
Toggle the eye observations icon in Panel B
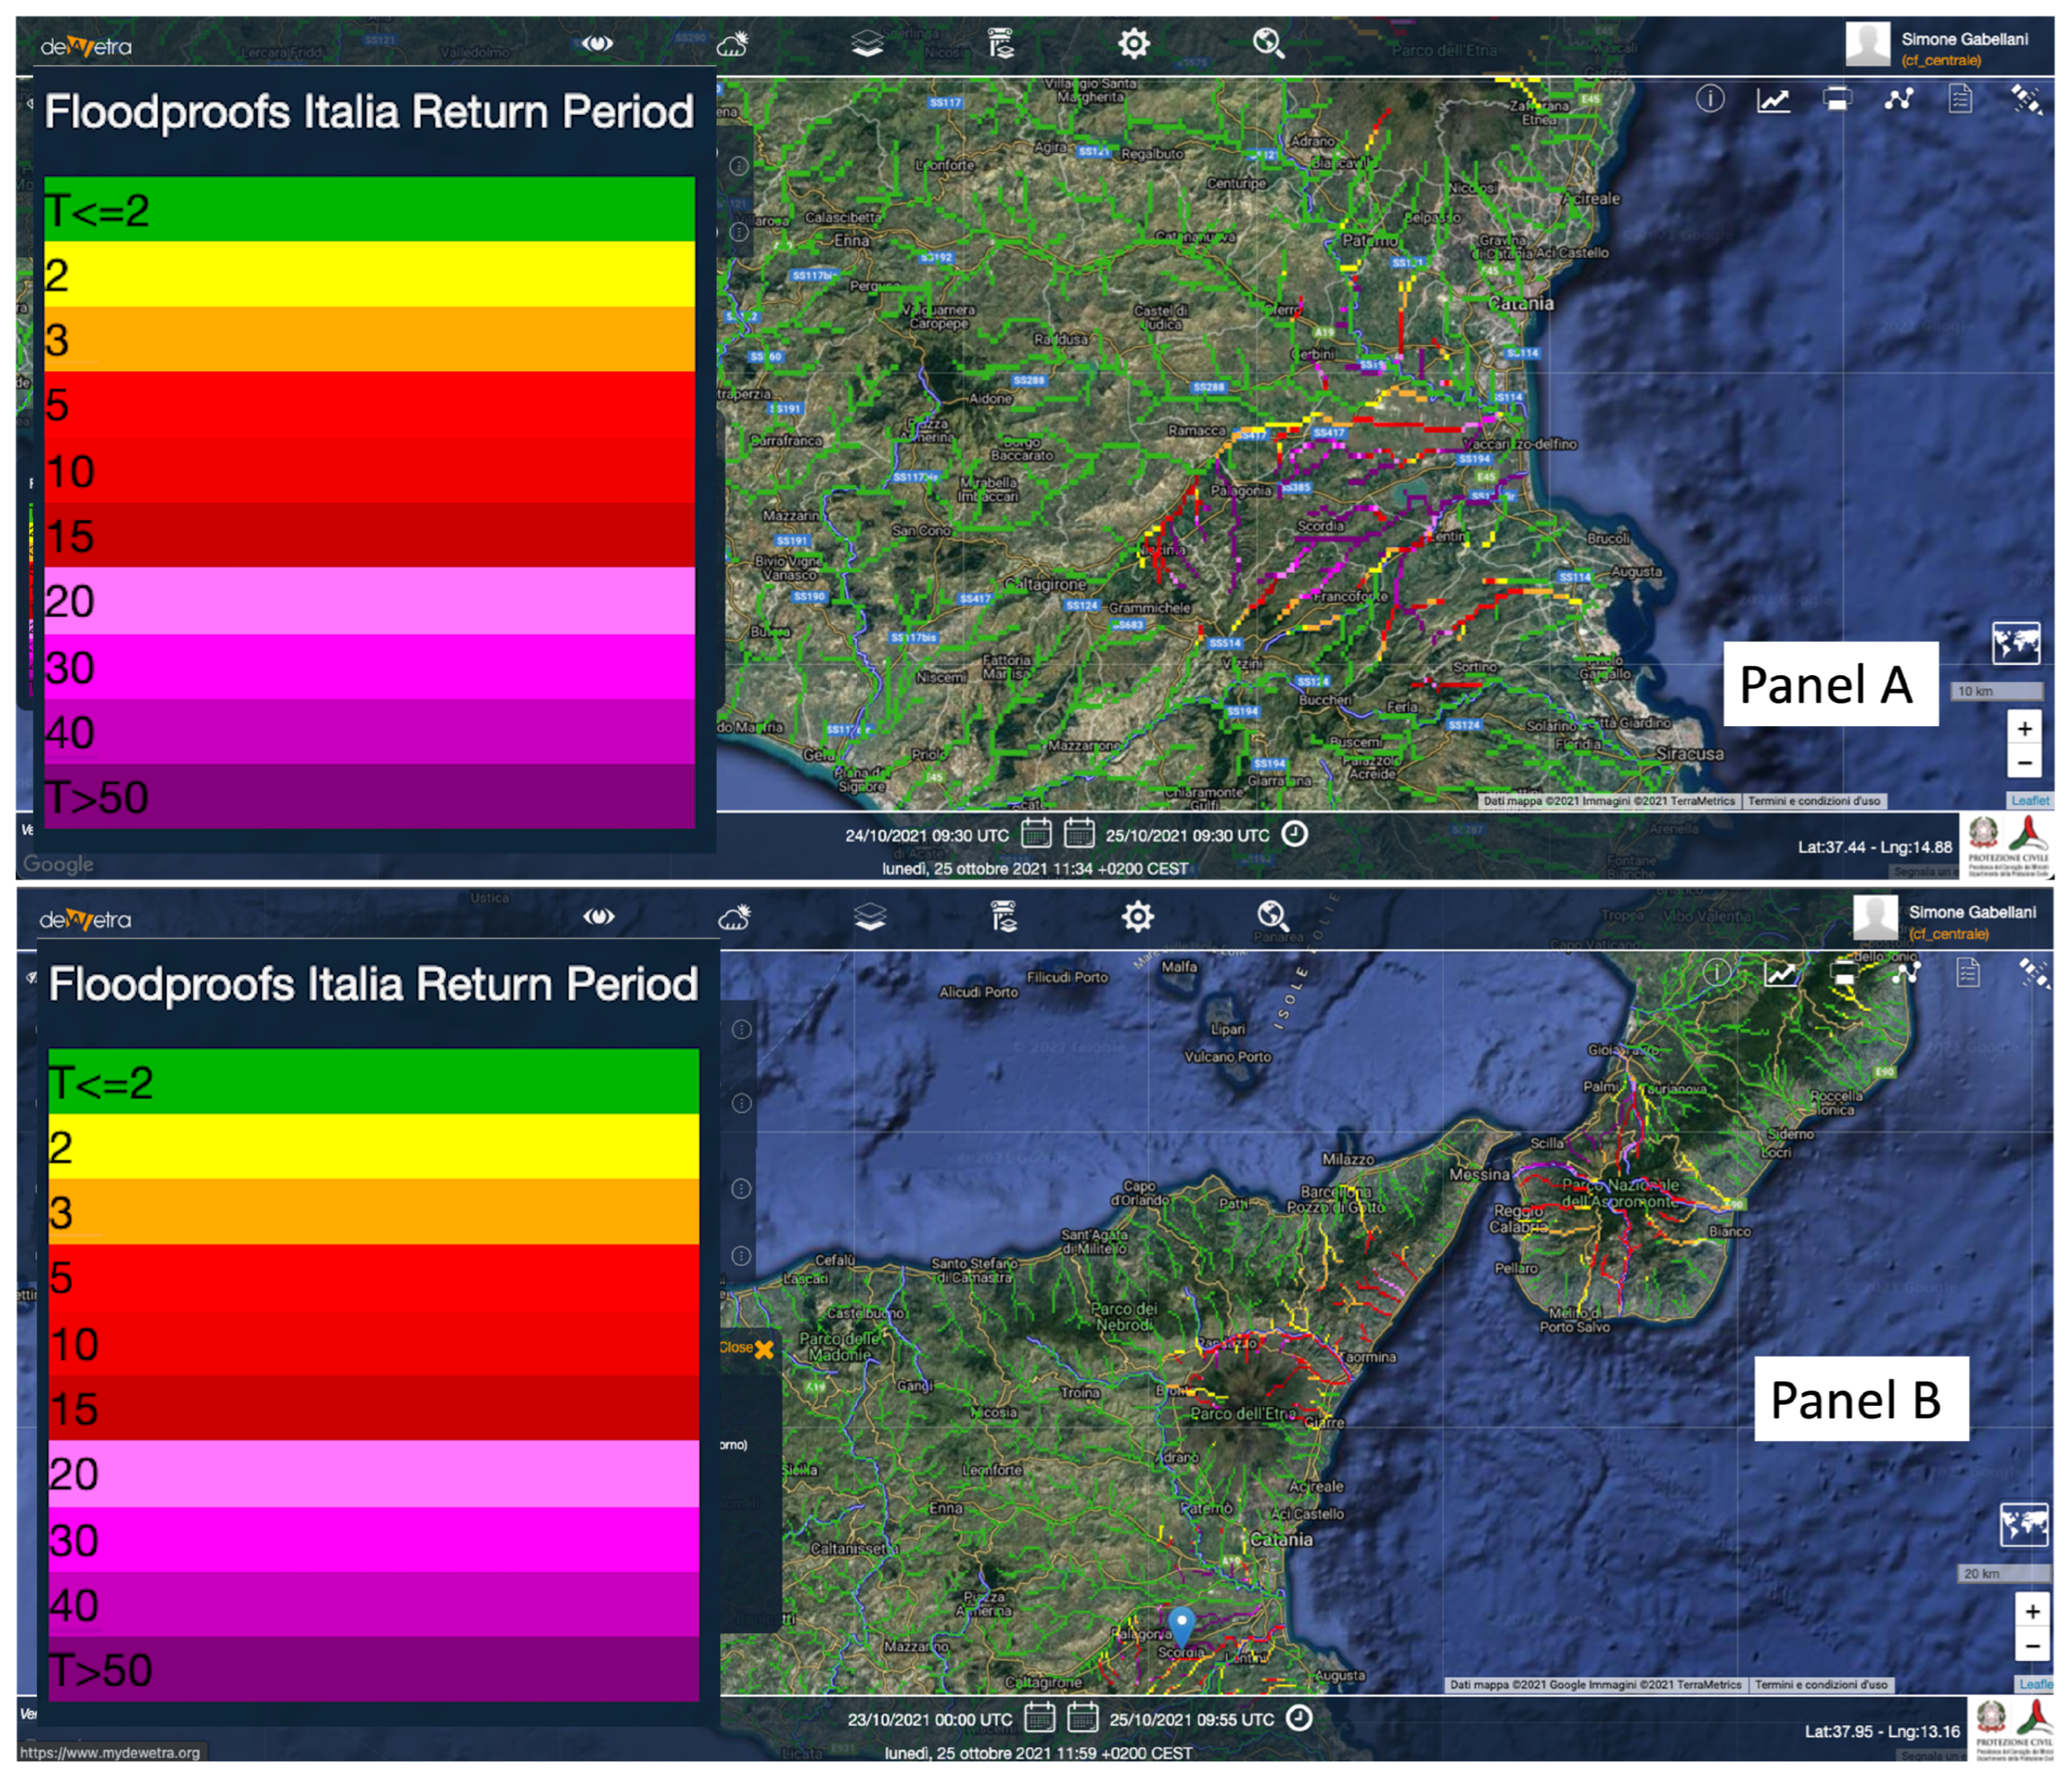pos(598,916)
